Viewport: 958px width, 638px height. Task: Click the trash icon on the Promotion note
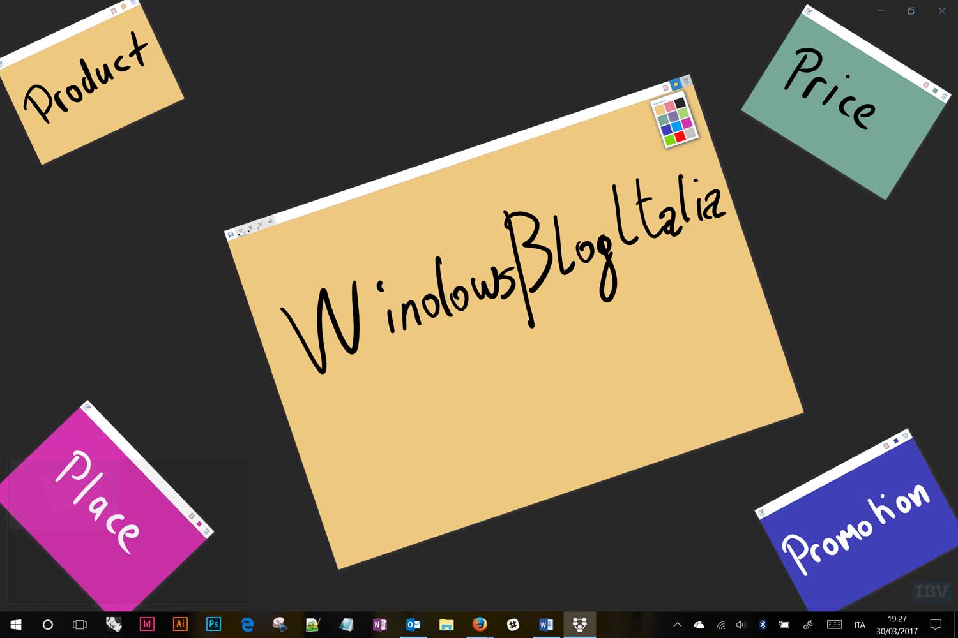[905, 436]
